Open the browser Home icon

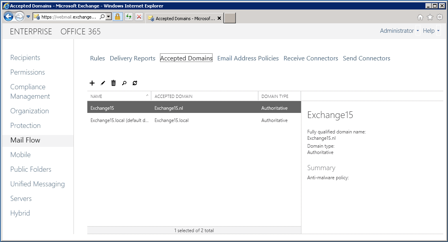pyautogui.click(x=420, y=17)
